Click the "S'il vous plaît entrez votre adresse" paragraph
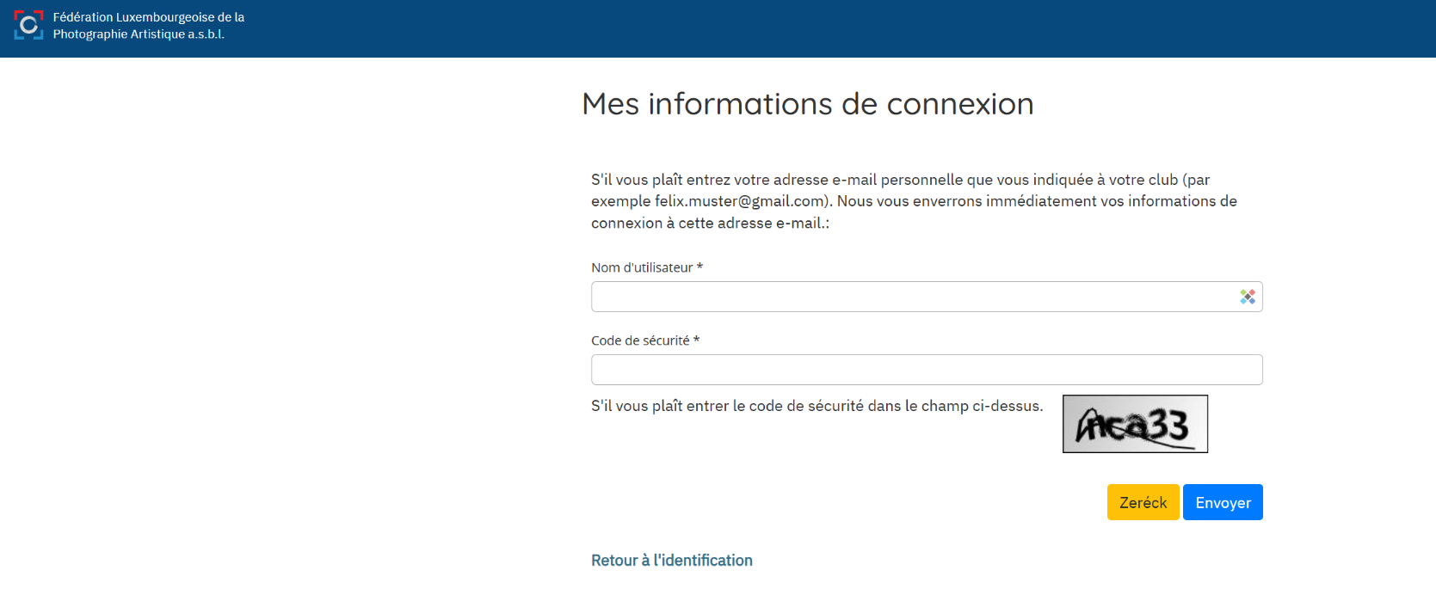Viewport: 1436px width, 595px height. (x=899, y=180)
